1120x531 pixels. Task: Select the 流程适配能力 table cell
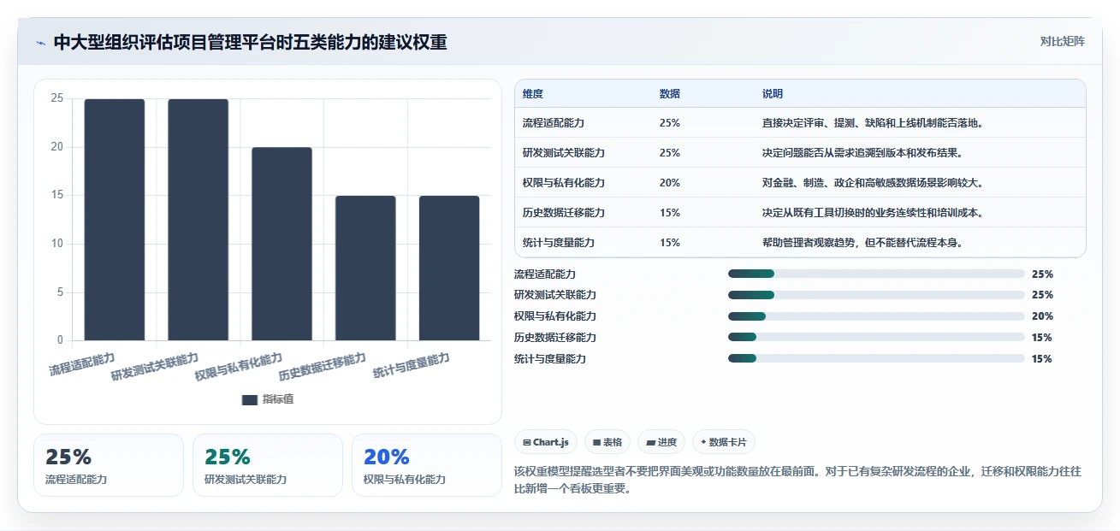(x=554, y=123)
